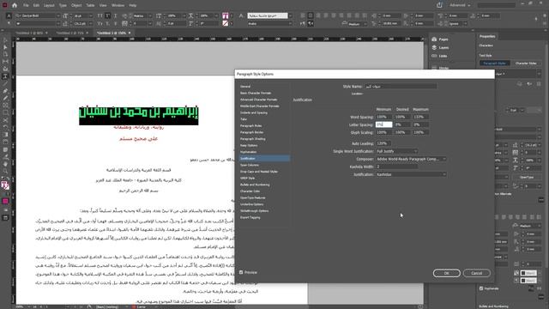This screenshot has height=309, width=549.
Task: Click the Auto Leading field
Action: click(x=383, y=143)
